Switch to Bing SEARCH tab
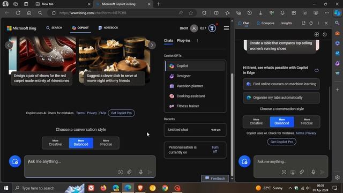The height and width of the screenshot is (193, 343). (x=54, y=28)
